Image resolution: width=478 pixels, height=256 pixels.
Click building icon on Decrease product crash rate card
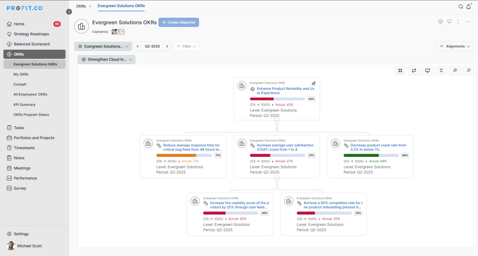[x=335, y=143]
